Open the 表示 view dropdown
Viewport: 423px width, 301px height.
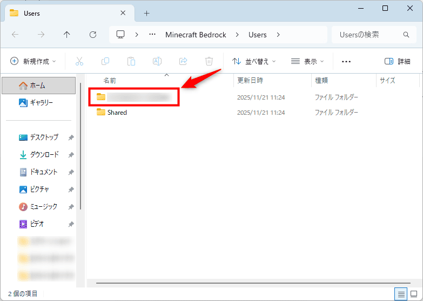tap(307, 61)
